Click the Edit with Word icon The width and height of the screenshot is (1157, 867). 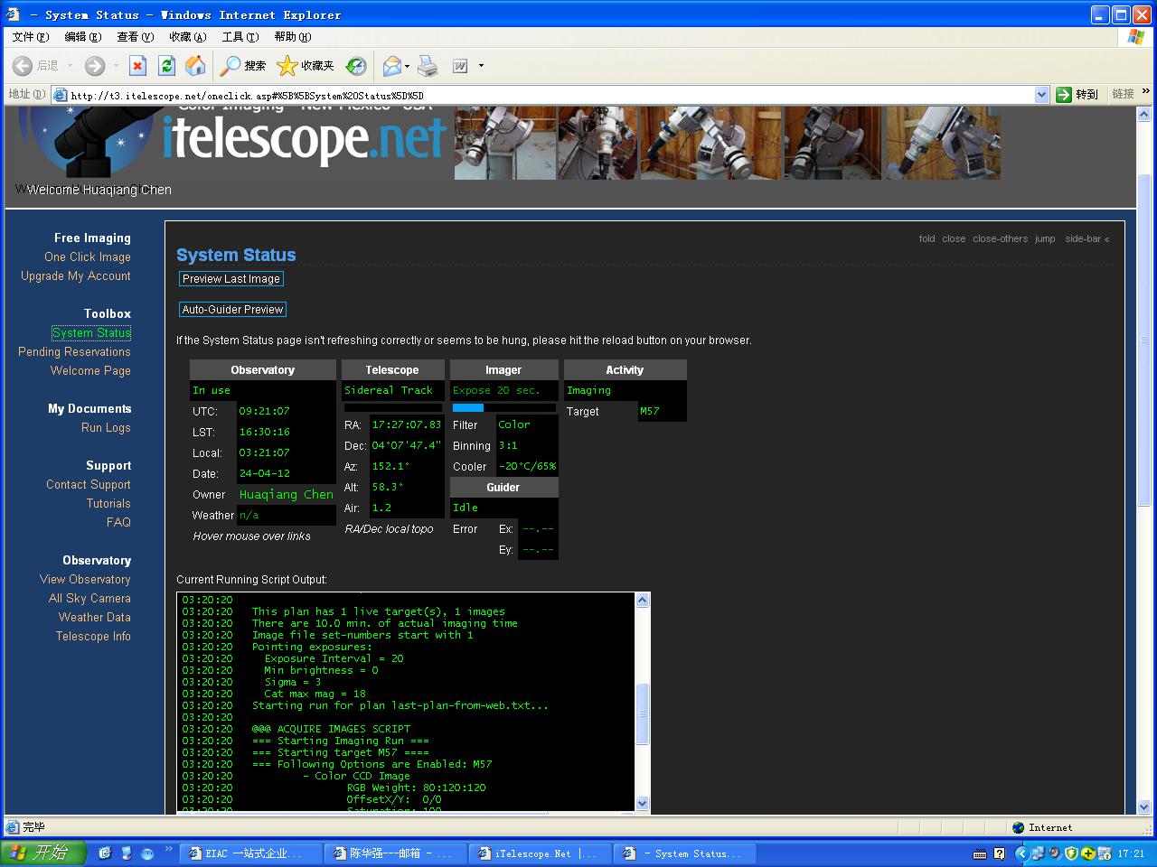point(460,66)
